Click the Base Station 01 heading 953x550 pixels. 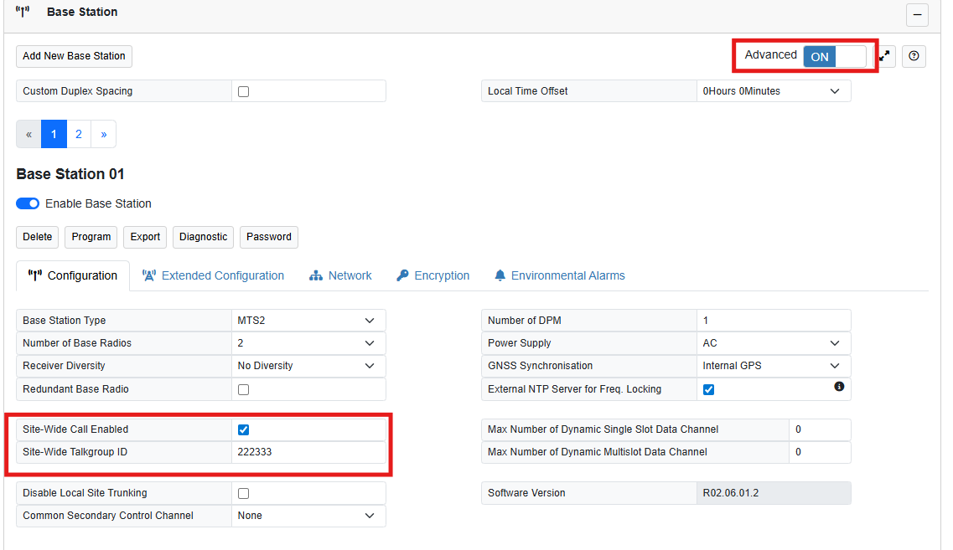(x=70, y=174)
